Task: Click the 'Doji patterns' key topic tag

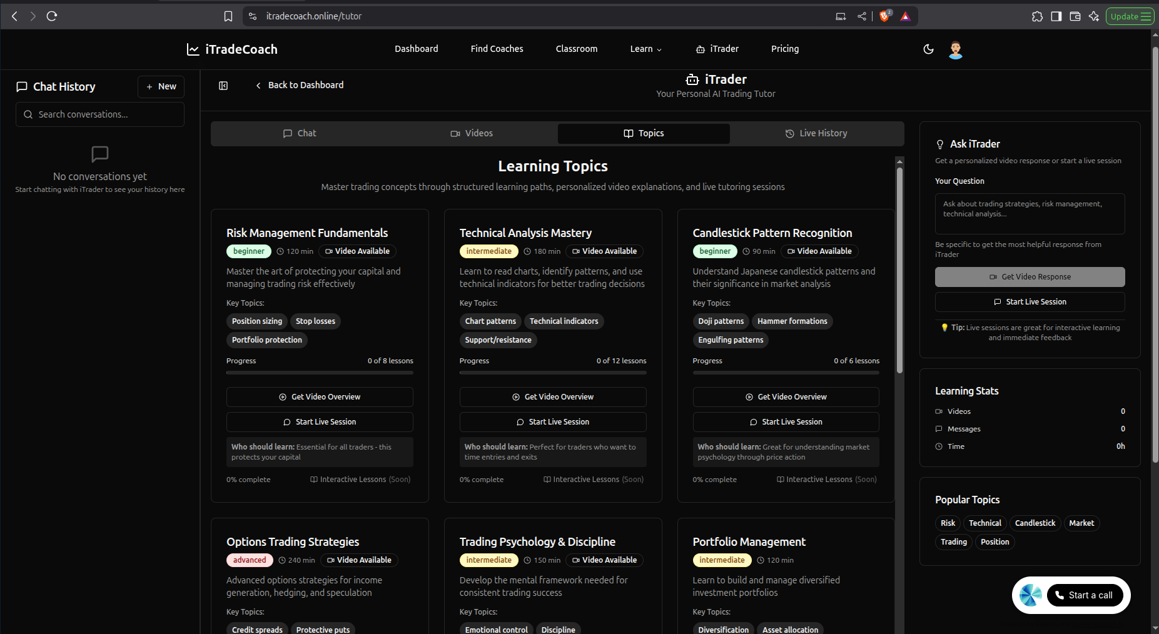Action: (721, 321)
